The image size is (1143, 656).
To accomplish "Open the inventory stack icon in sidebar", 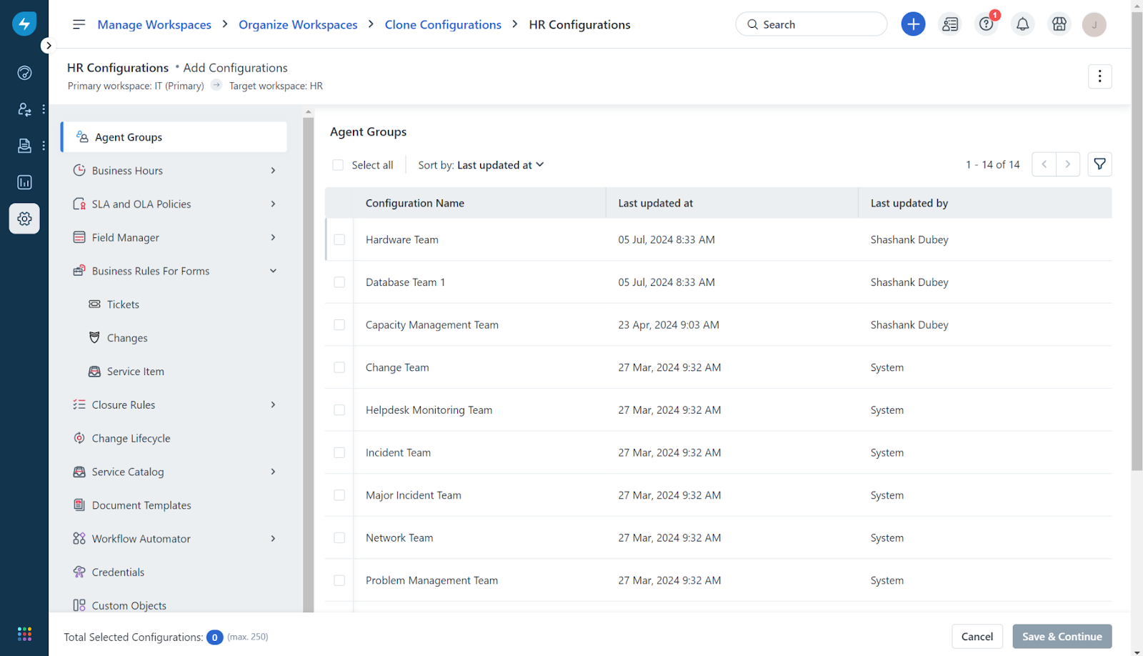I will (24, 146).
